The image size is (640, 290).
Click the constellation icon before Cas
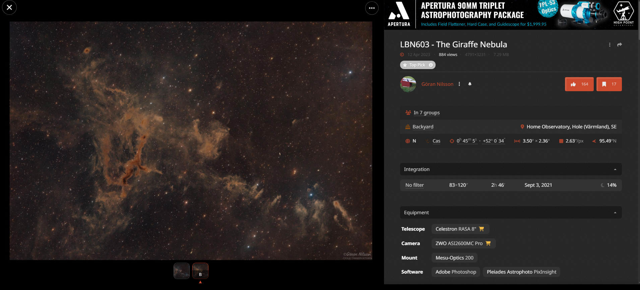pyautogui.click(x=427, y=141)
